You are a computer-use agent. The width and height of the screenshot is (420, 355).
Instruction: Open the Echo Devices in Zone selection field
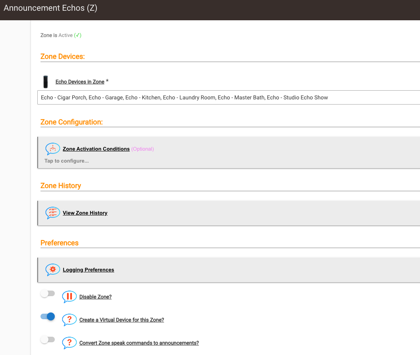(x=229, y=97)
